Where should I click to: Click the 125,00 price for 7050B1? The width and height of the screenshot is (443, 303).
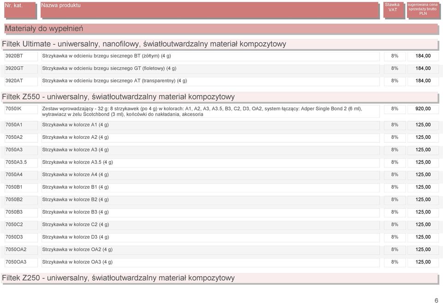tap(423, 187)
